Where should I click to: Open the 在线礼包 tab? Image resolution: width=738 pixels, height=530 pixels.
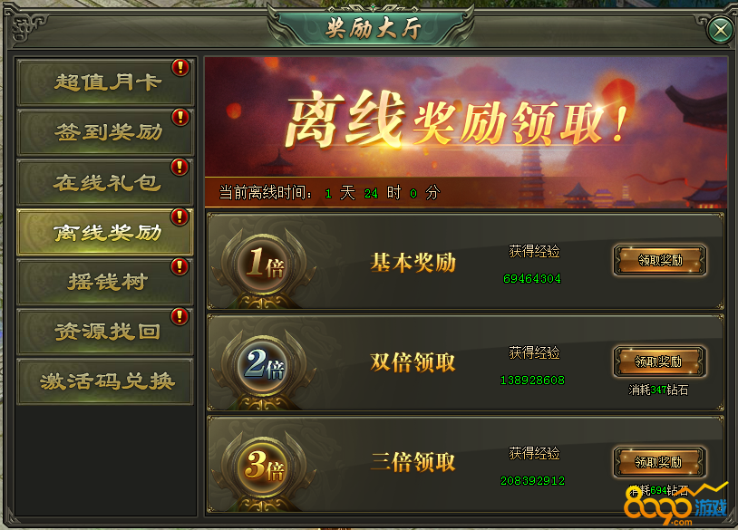[x=105, y=182]
